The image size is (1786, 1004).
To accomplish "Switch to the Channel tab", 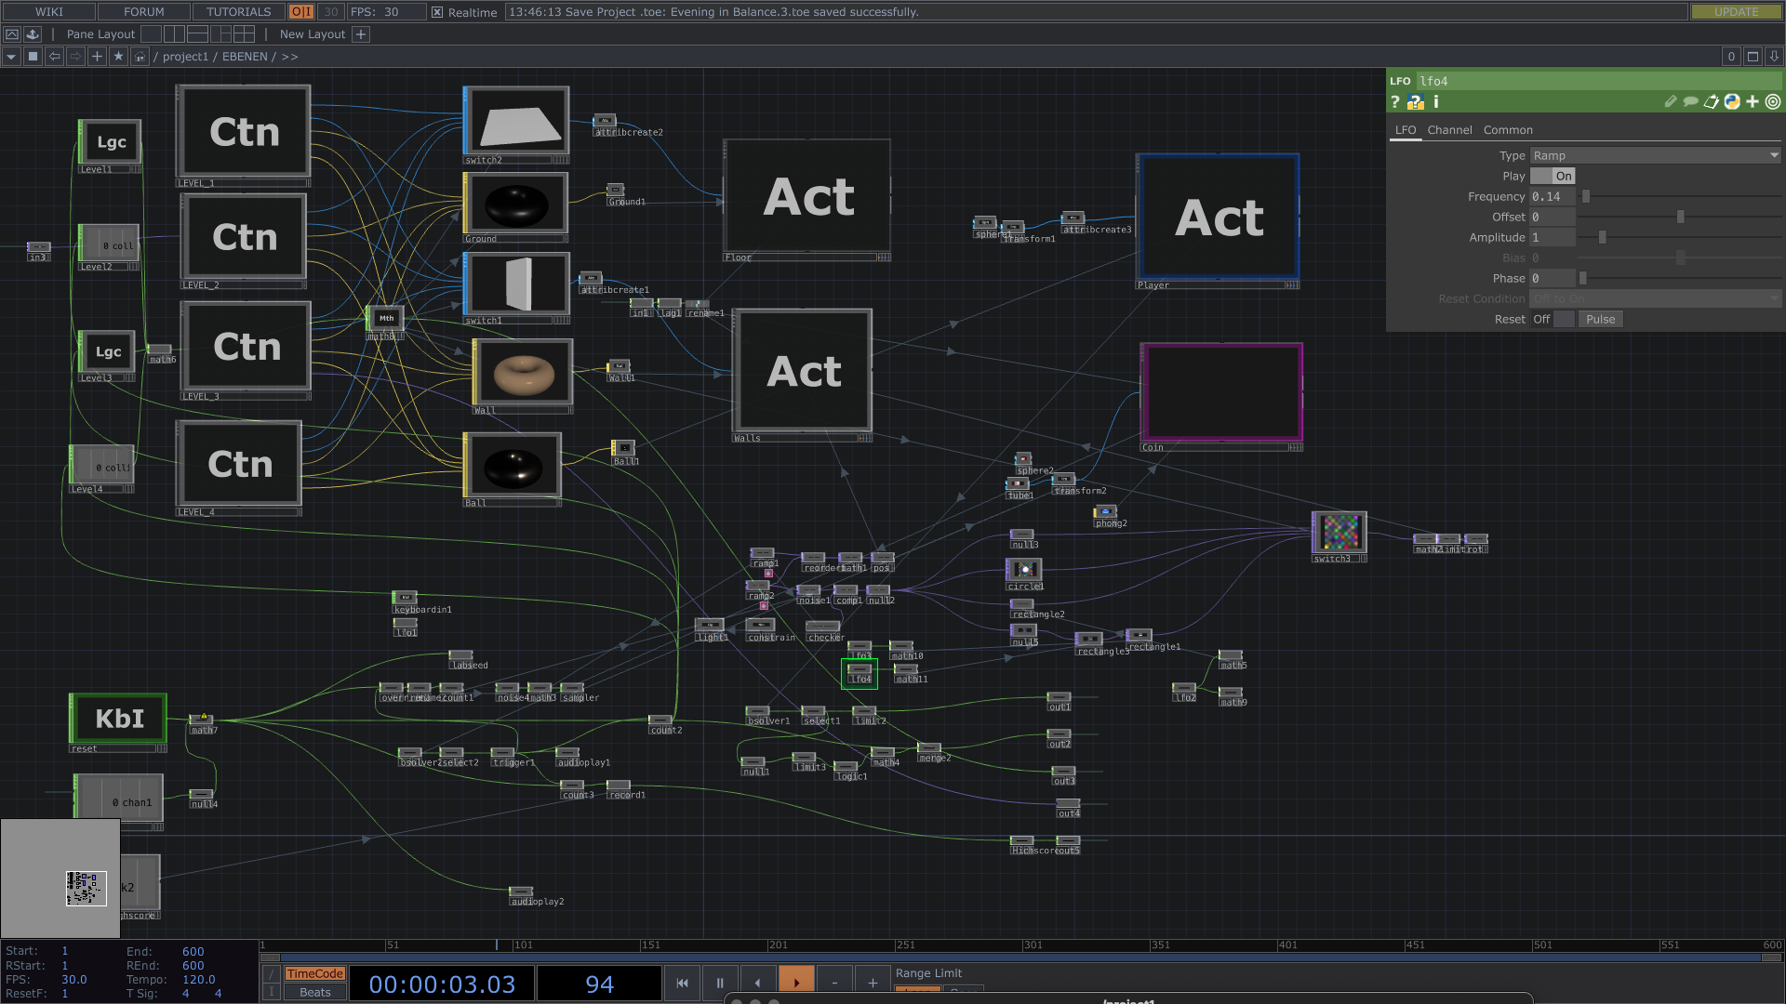I will click(1449, 130).
